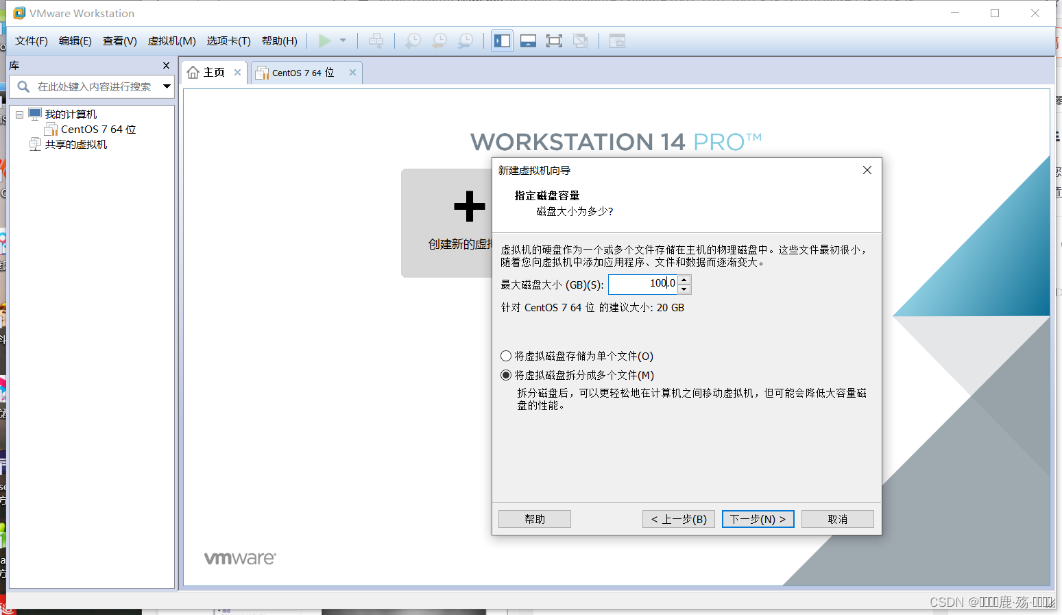This screenshot has width=1062, height=615.
Task: Click the library search magnifier icon
Action: (x=23, y=86)
